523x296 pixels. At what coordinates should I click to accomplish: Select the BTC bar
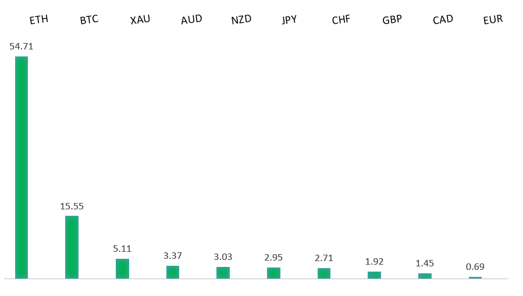[72, 247]
